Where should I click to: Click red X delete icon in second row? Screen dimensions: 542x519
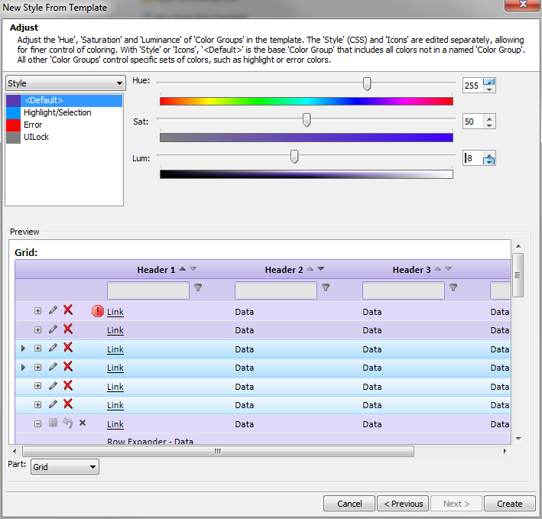[x=68, y=329]
